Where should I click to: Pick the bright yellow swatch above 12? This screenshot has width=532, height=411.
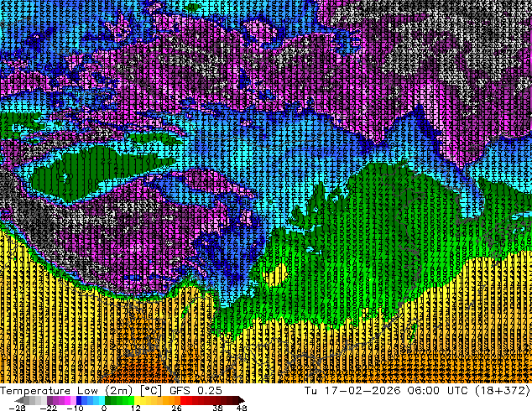pos(137,400)
